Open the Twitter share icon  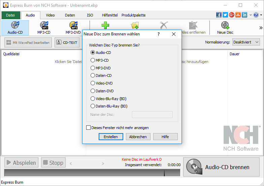point(225,15)
